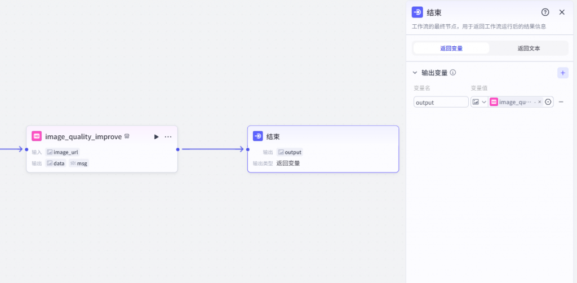Switch to the 返回文本 tab
The image size is (577, 283).
tap(529, 48)
